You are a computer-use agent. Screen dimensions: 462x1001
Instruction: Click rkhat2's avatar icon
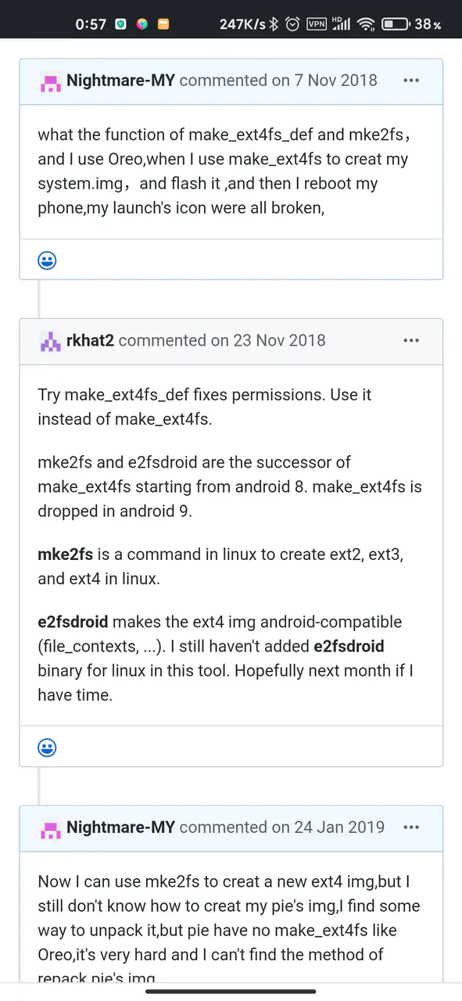point(50,340)
